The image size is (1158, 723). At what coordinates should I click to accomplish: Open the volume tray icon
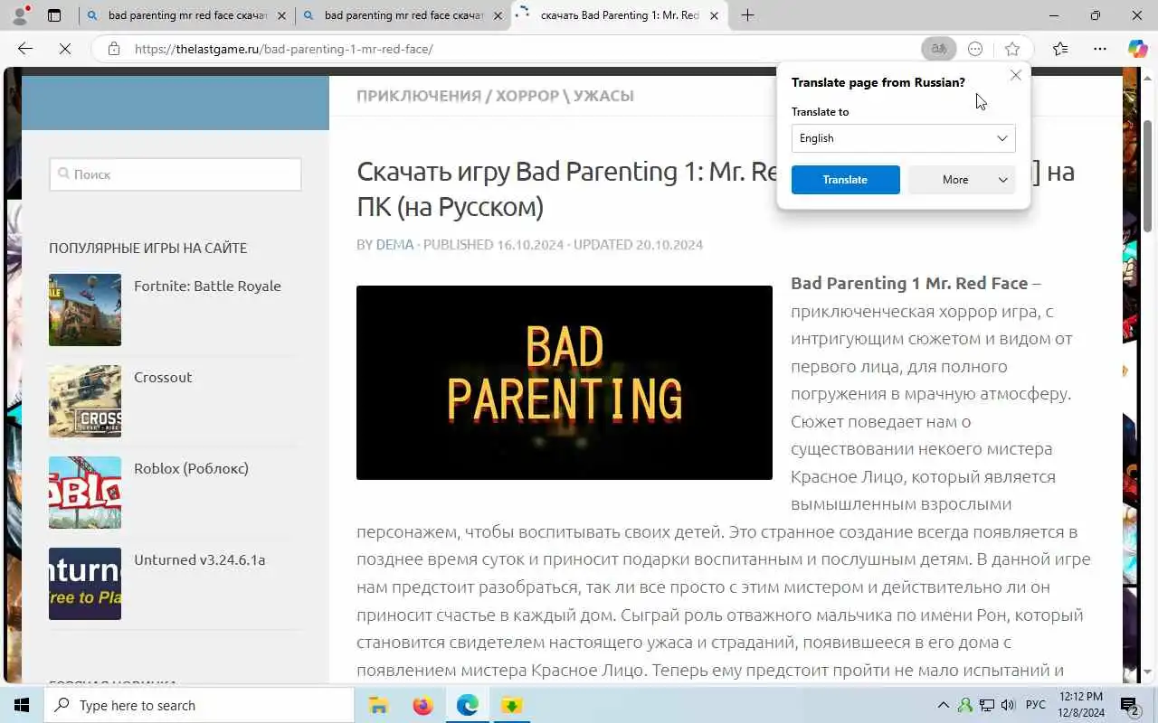point(1009,705)
